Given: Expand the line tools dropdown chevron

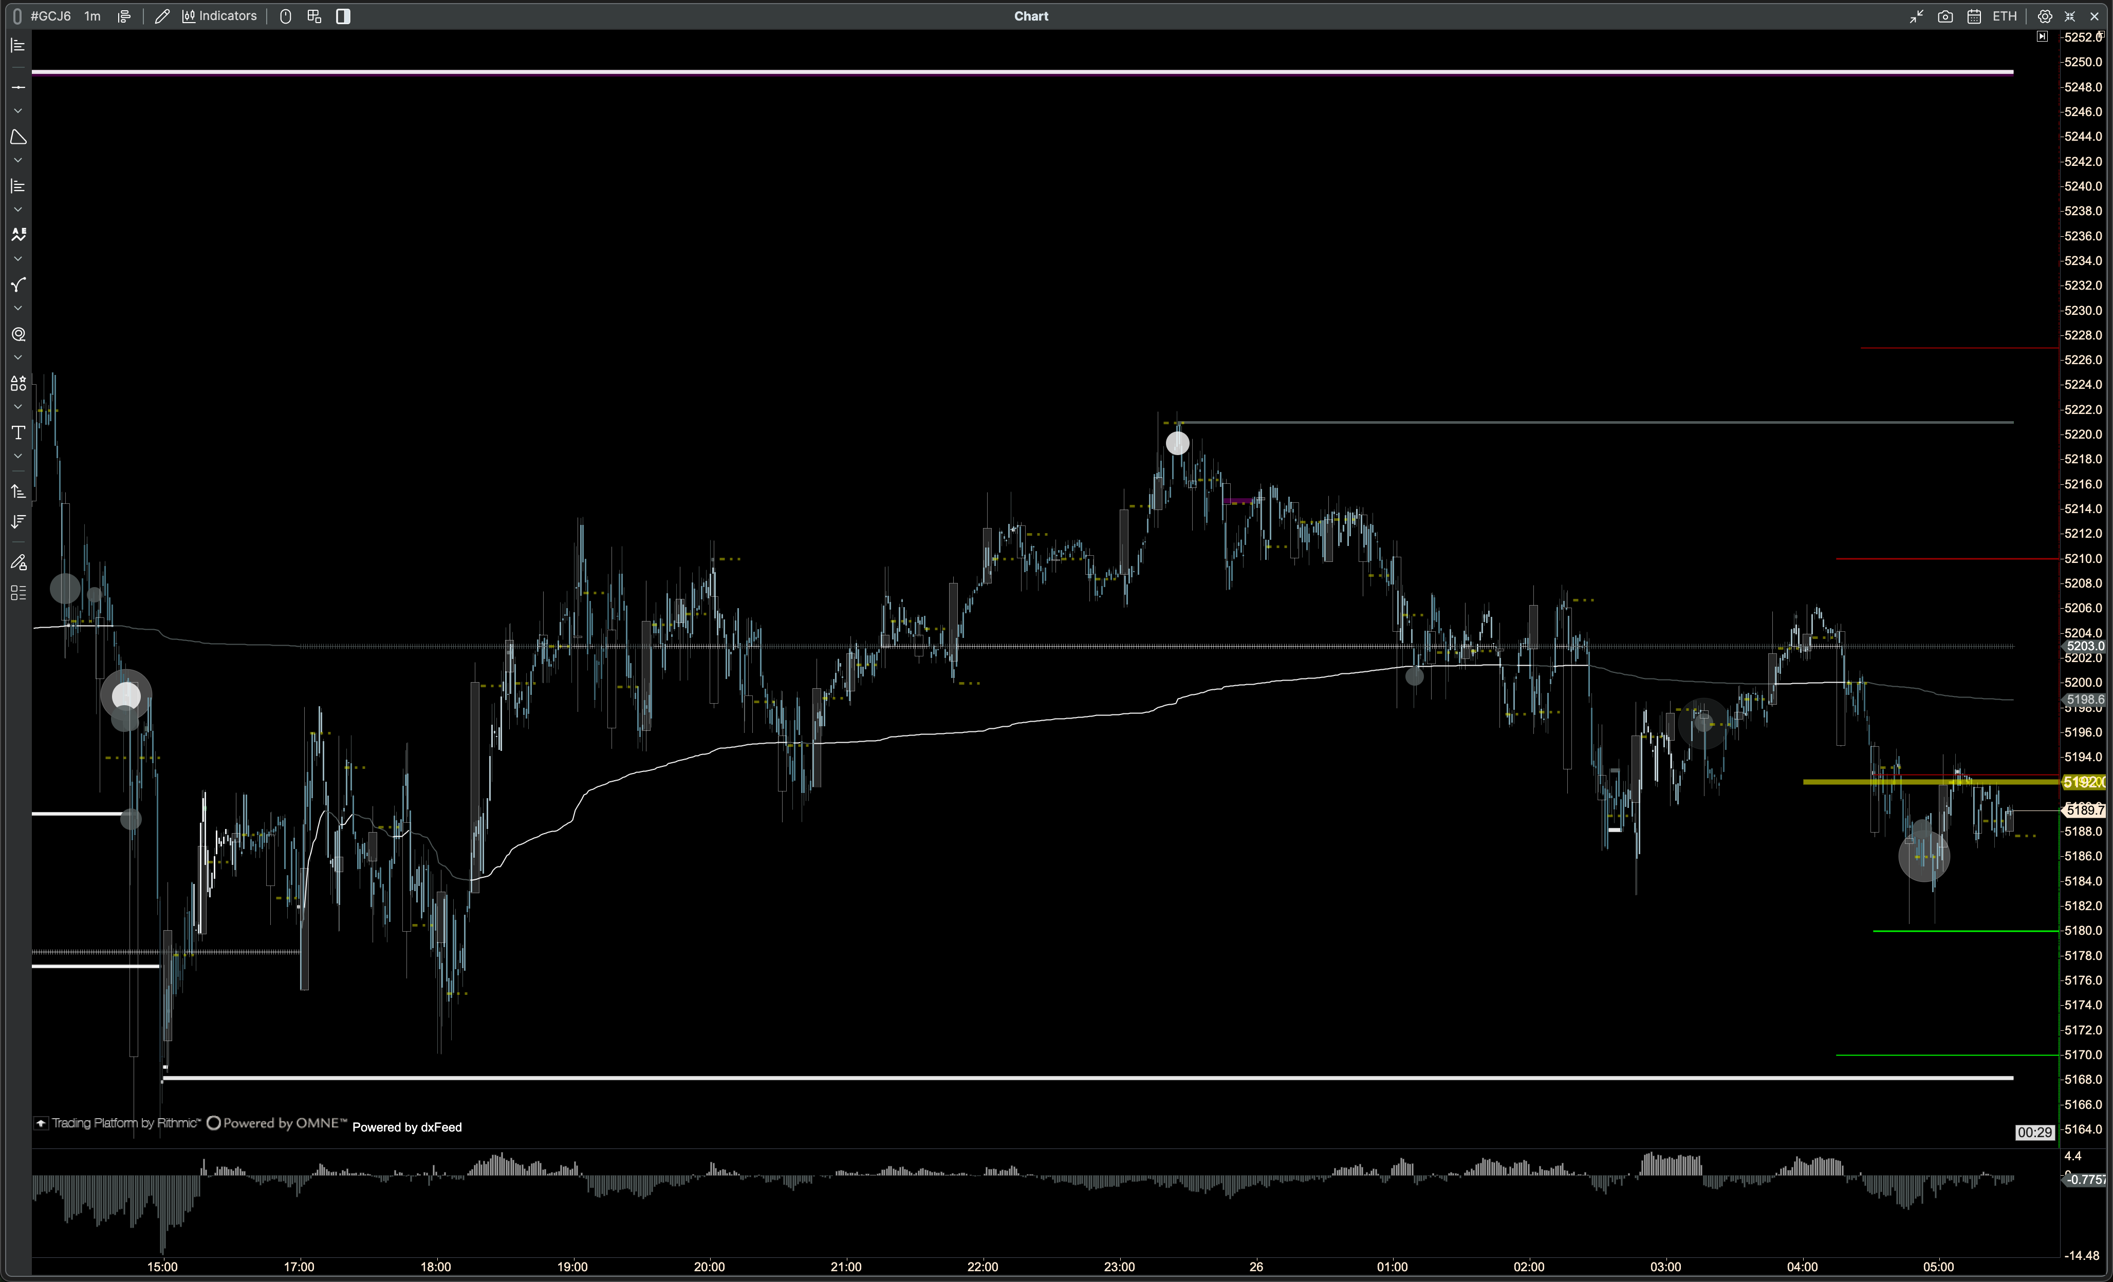Looking at the screenshot, I should coord(18,111).
